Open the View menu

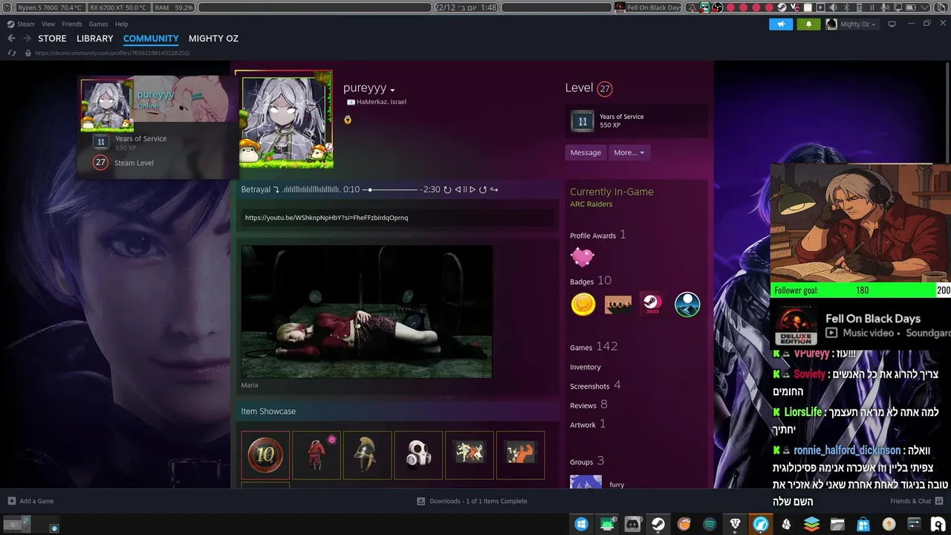[48, 24]
